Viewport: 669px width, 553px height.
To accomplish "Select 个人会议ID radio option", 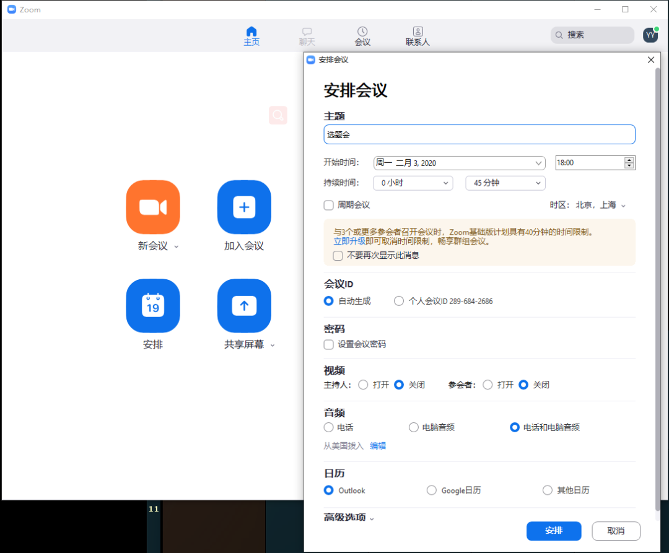I will point(399,301).
